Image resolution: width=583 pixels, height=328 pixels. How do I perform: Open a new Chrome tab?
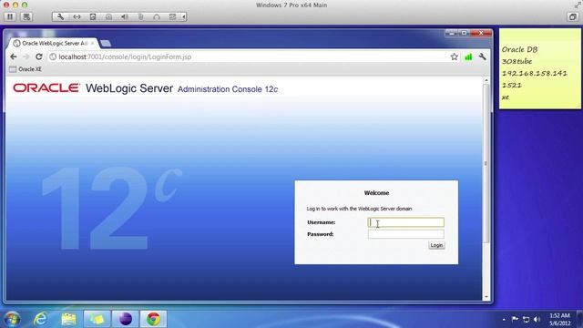point(106,44)
